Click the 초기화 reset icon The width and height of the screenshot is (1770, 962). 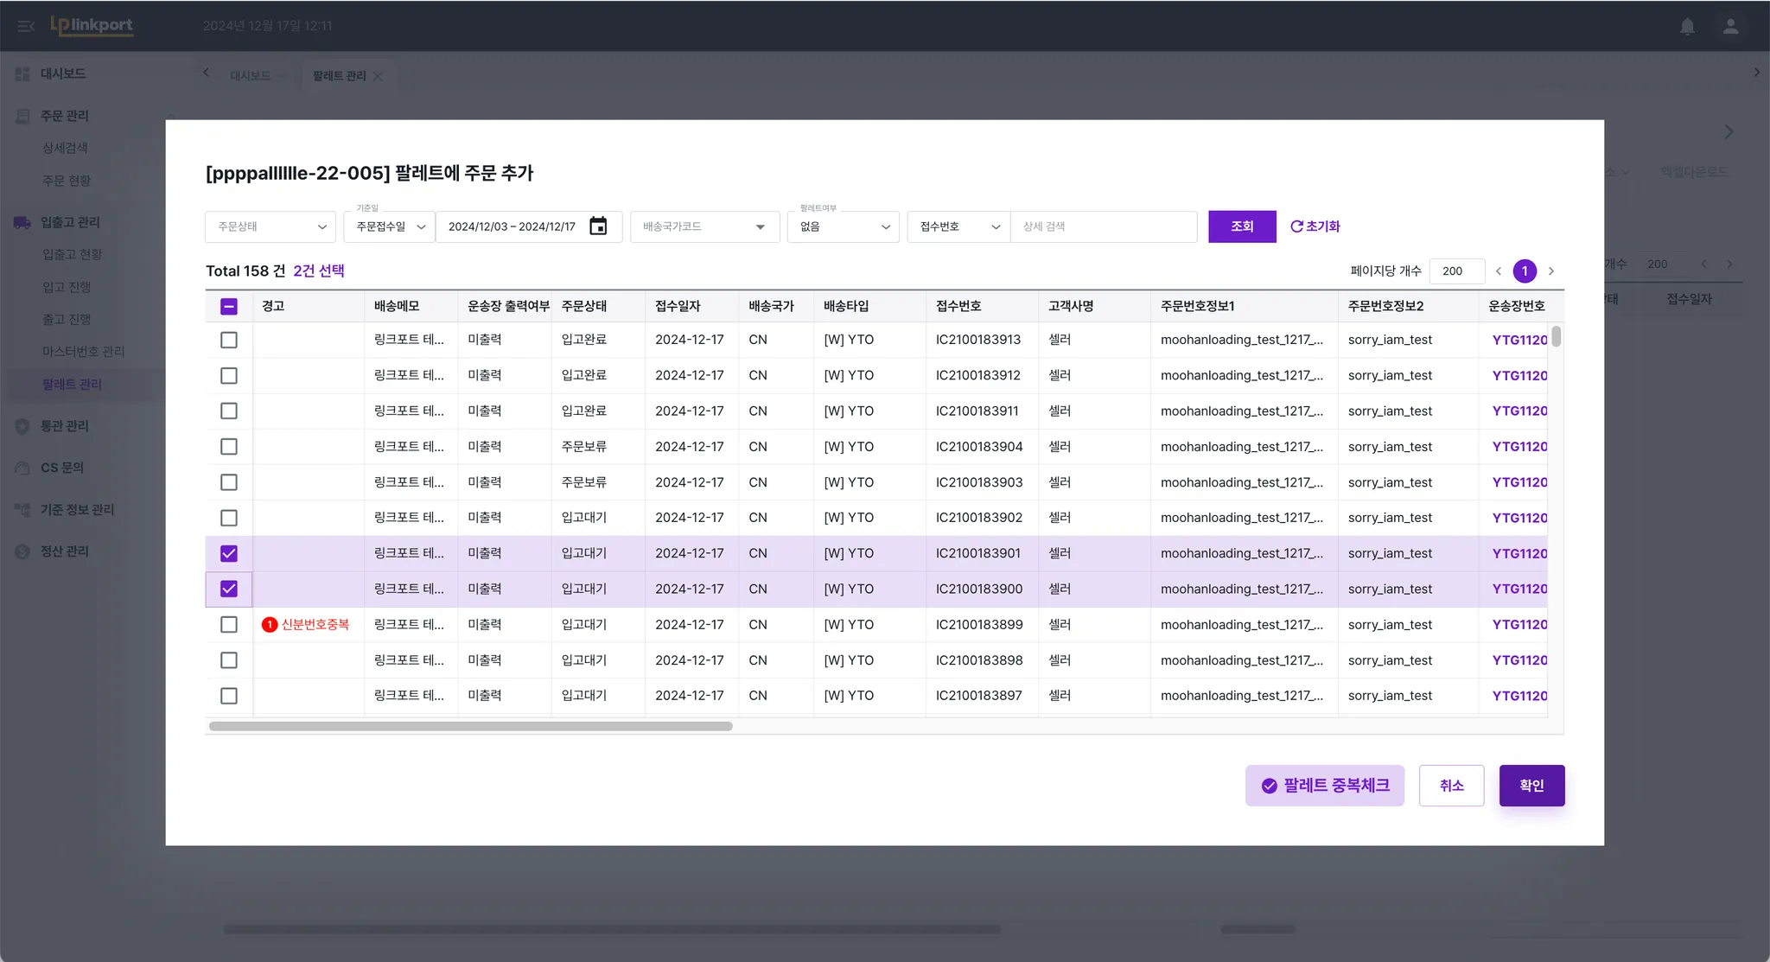click(x=1296, y=226)
